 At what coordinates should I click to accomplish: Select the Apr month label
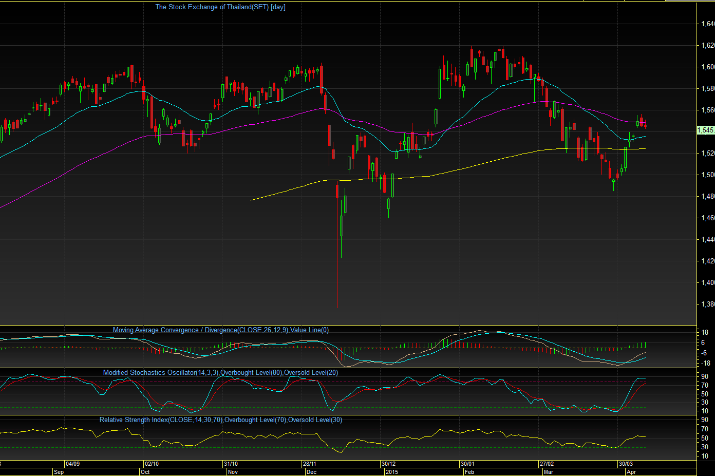[x=631, y=472]
